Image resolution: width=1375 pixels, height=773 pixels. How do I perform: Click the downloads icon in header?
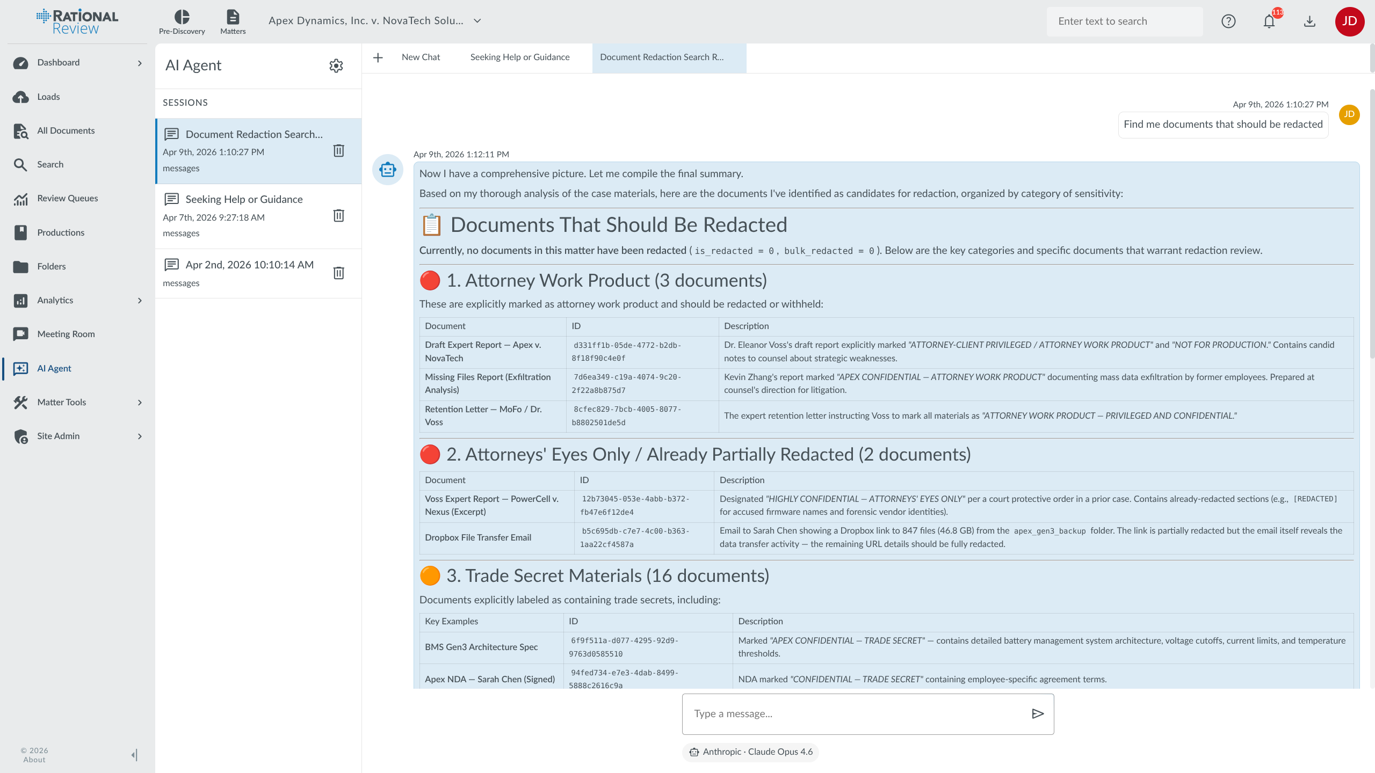[x=1309, y=21]
